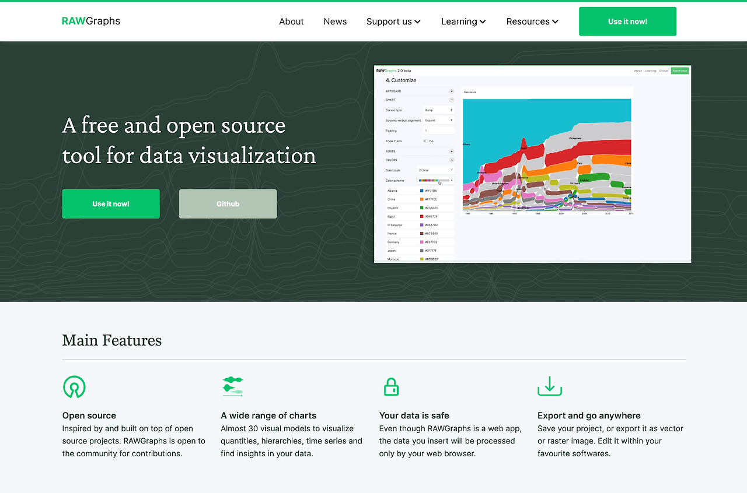747x493 pixels.
Task: Open the Learning dropdown menu
Action: pyautogui.click(x=463, y=22)
